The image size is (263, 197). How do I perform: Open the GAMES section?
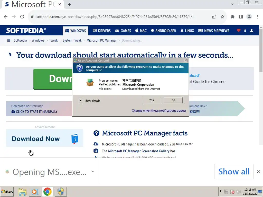[123, 31]
